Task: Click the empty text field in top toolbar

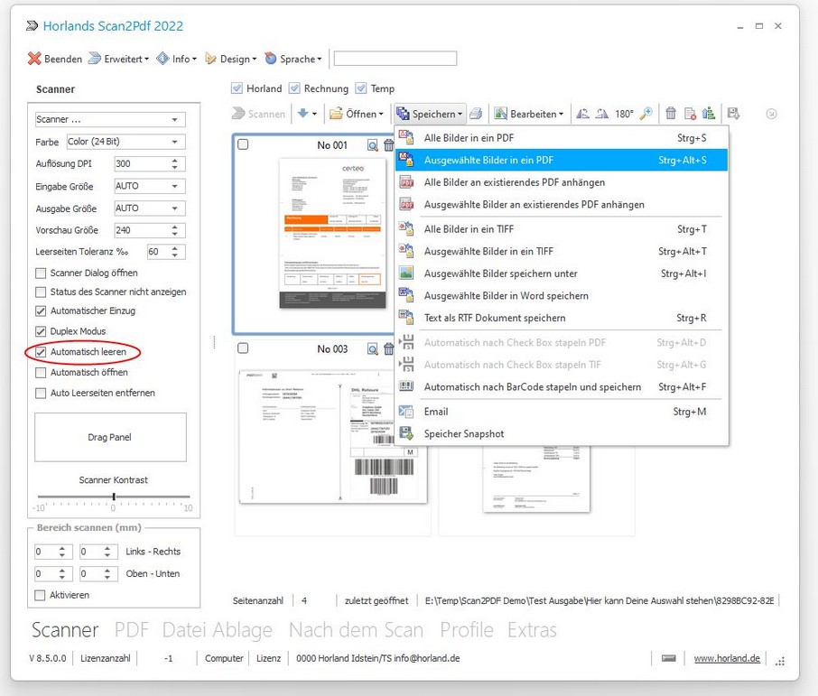Action: coord(395,59)
